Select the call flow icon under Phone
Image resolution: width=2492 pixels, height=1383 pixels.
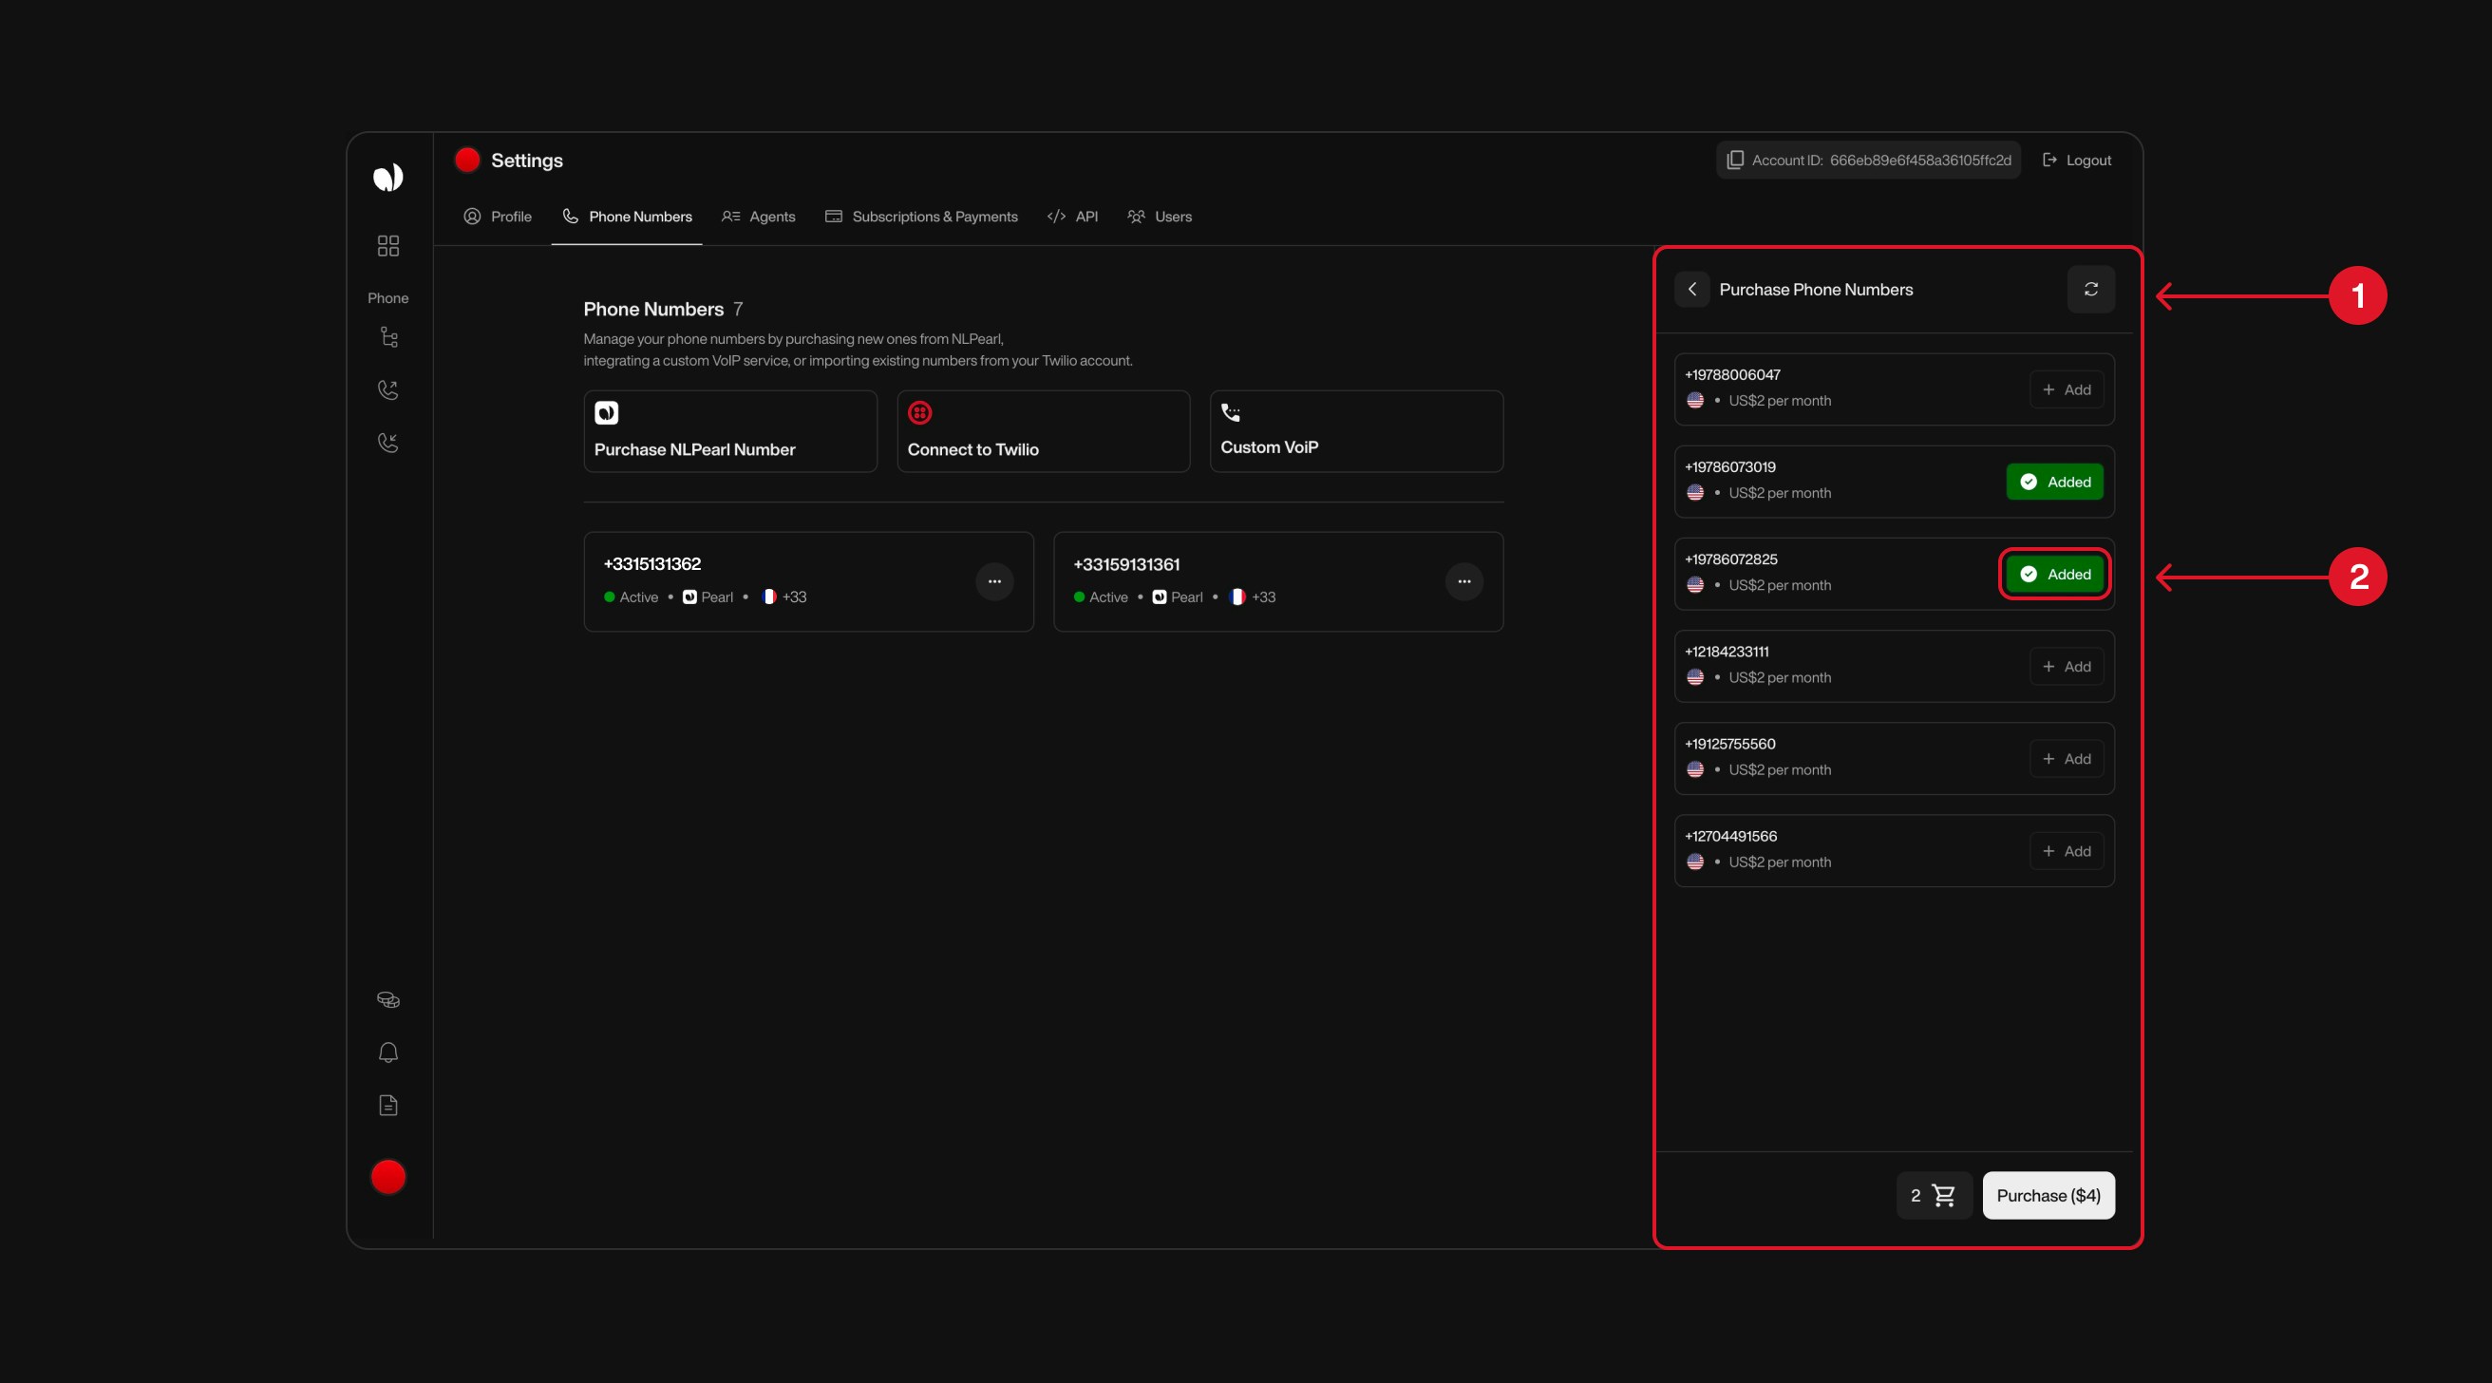[x=387, y=337]
